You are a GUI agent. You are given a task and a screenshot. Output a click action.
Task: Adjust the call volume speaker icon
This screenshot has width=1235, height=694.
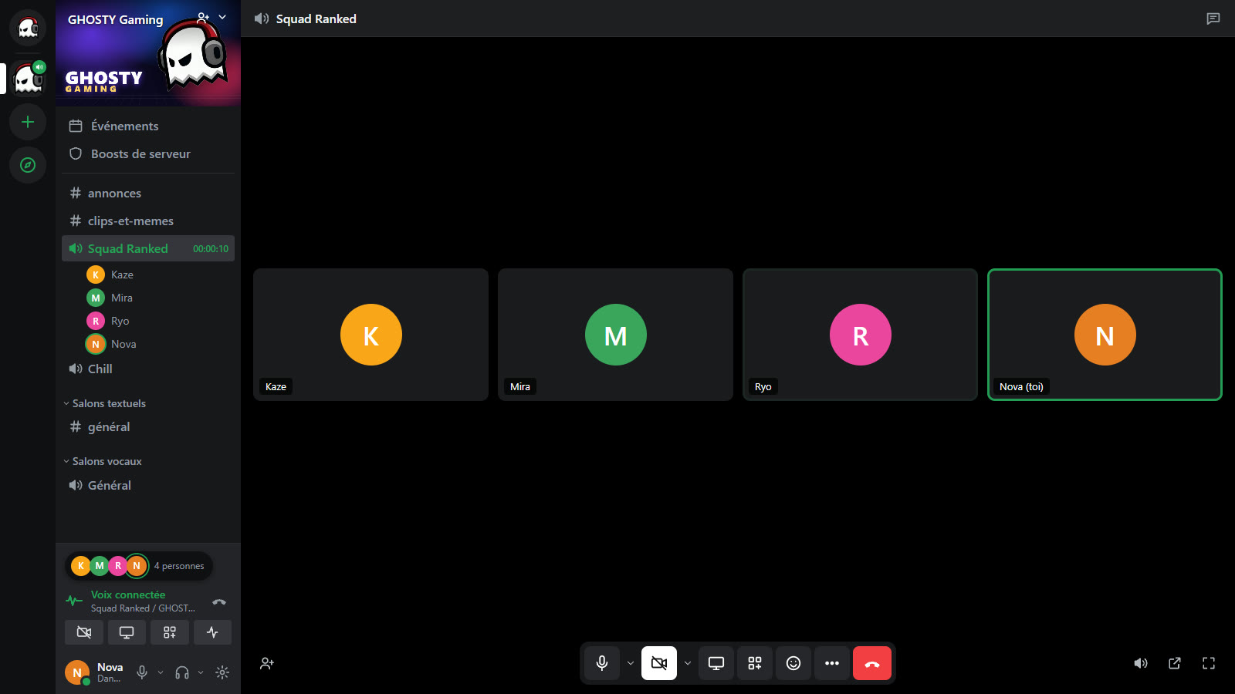point(1141,663)
